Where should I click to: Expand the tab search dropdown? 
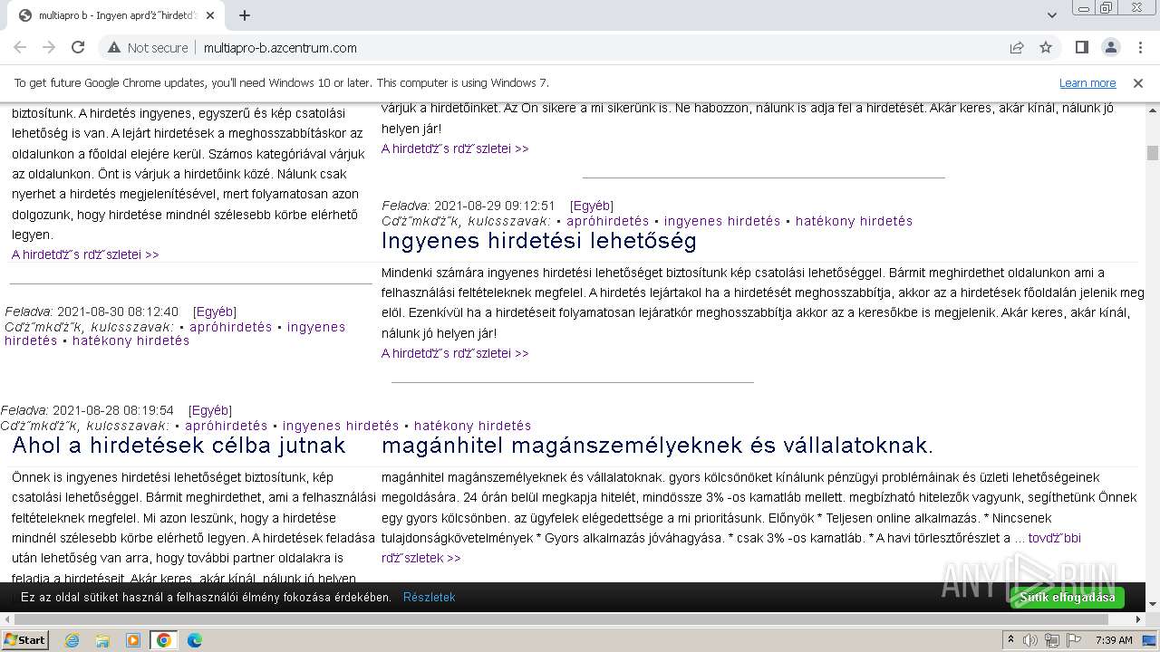click(x=1051, y=15)
